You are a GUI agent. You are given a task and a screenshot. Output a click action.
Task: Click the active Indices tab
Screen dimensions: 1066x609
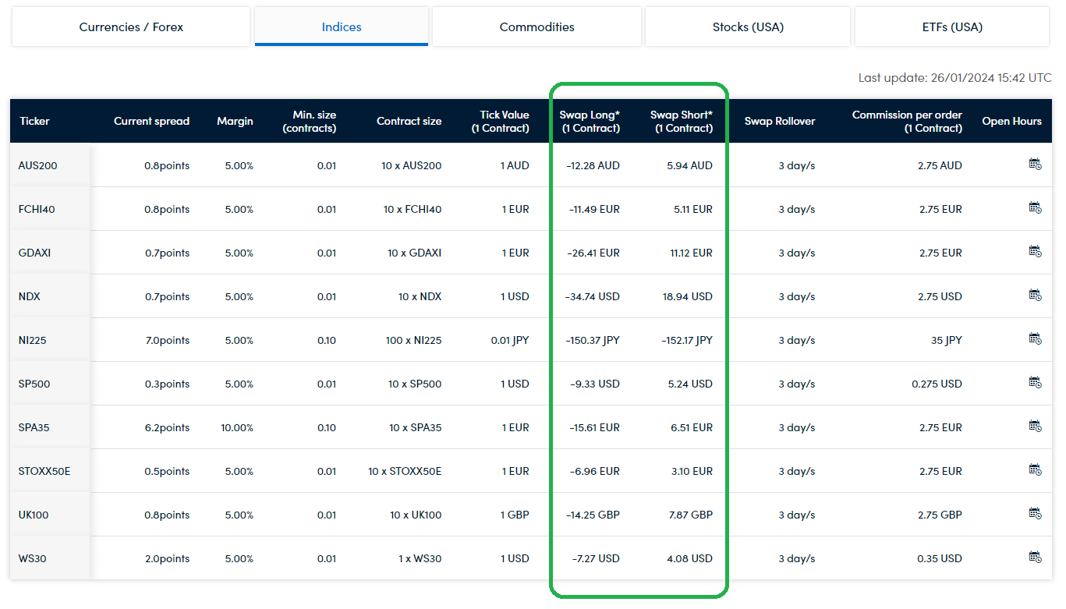pos(342,27)
